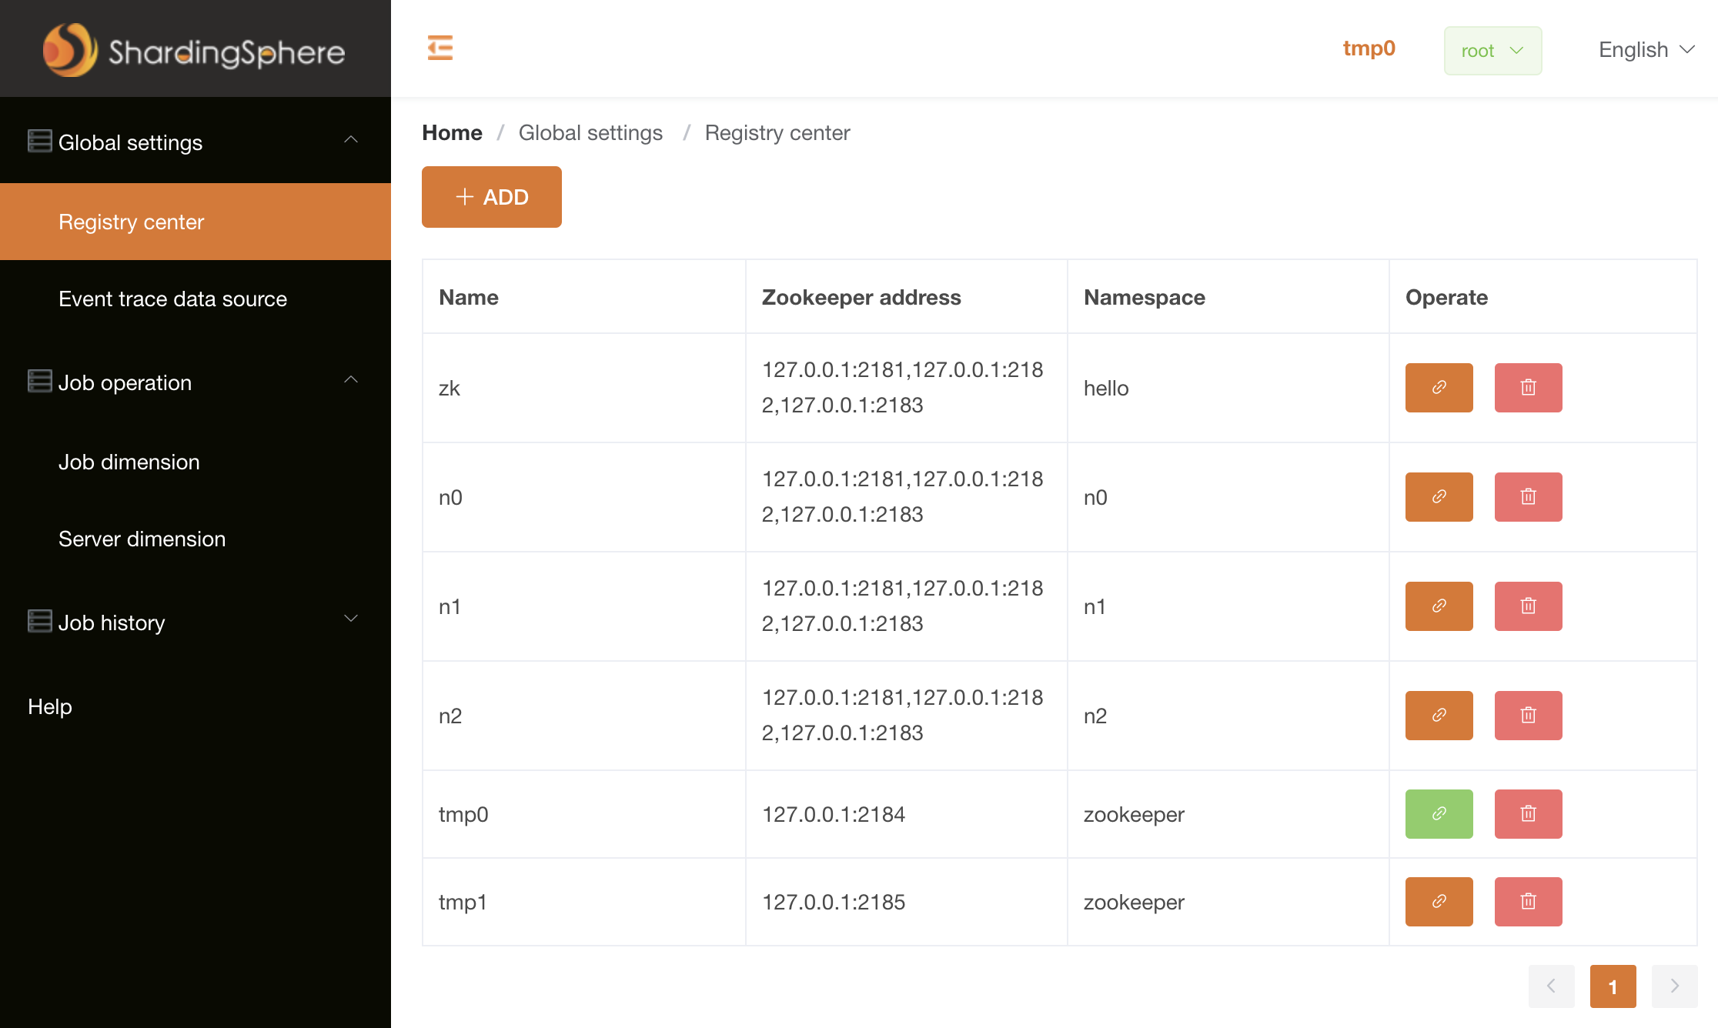
Task: Delete the zk registry center row
Action: click(x=1528, y=388)
